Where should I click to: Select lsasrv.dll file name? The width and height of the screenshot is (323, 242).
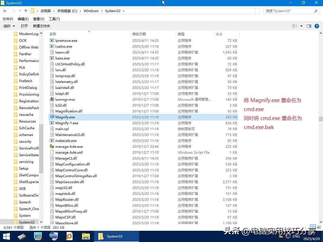62,52
